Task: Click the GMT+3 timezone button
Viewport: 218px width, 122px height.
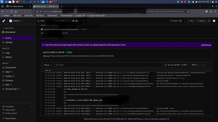Action: pyautogui.click(x=194, y=65)
